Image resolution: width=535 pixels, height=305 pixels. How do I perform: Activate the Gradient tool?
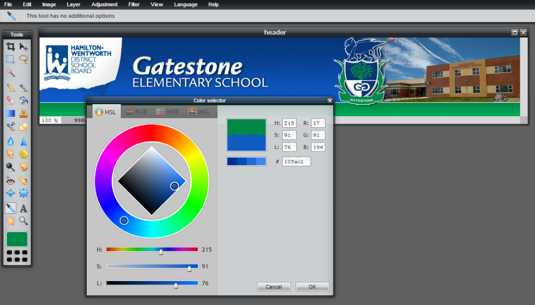tap(10, 113)
